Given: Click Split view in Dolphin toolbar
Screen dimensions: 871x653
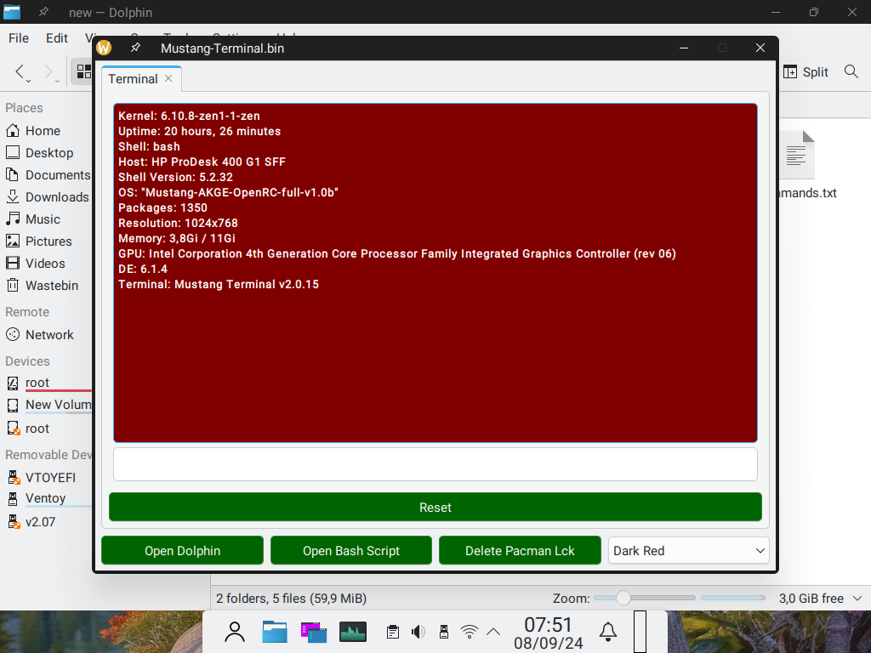Looking at the screenshot, I should click(x=806, y=71).
